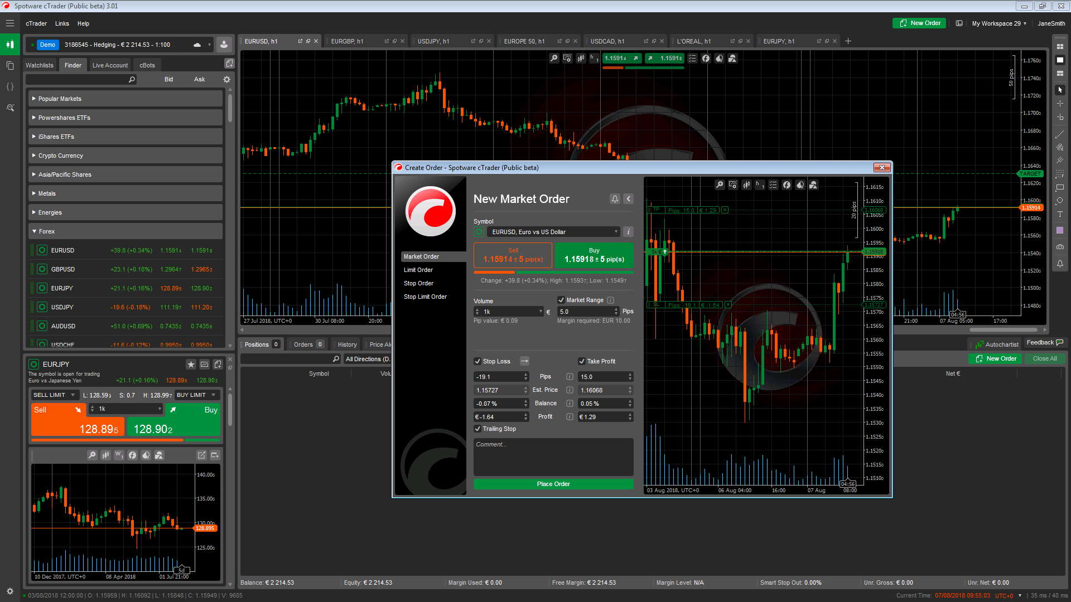This screenshot has width=1071, height=602.
Task: Select the Andrews pitchfork drawing tool
Action: (1060, 161)
